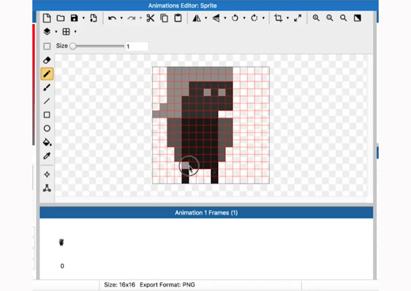This screenshot has height=291, width=411.
Task: Flip the sprite horizontally
Action: (x=197, y=18)
